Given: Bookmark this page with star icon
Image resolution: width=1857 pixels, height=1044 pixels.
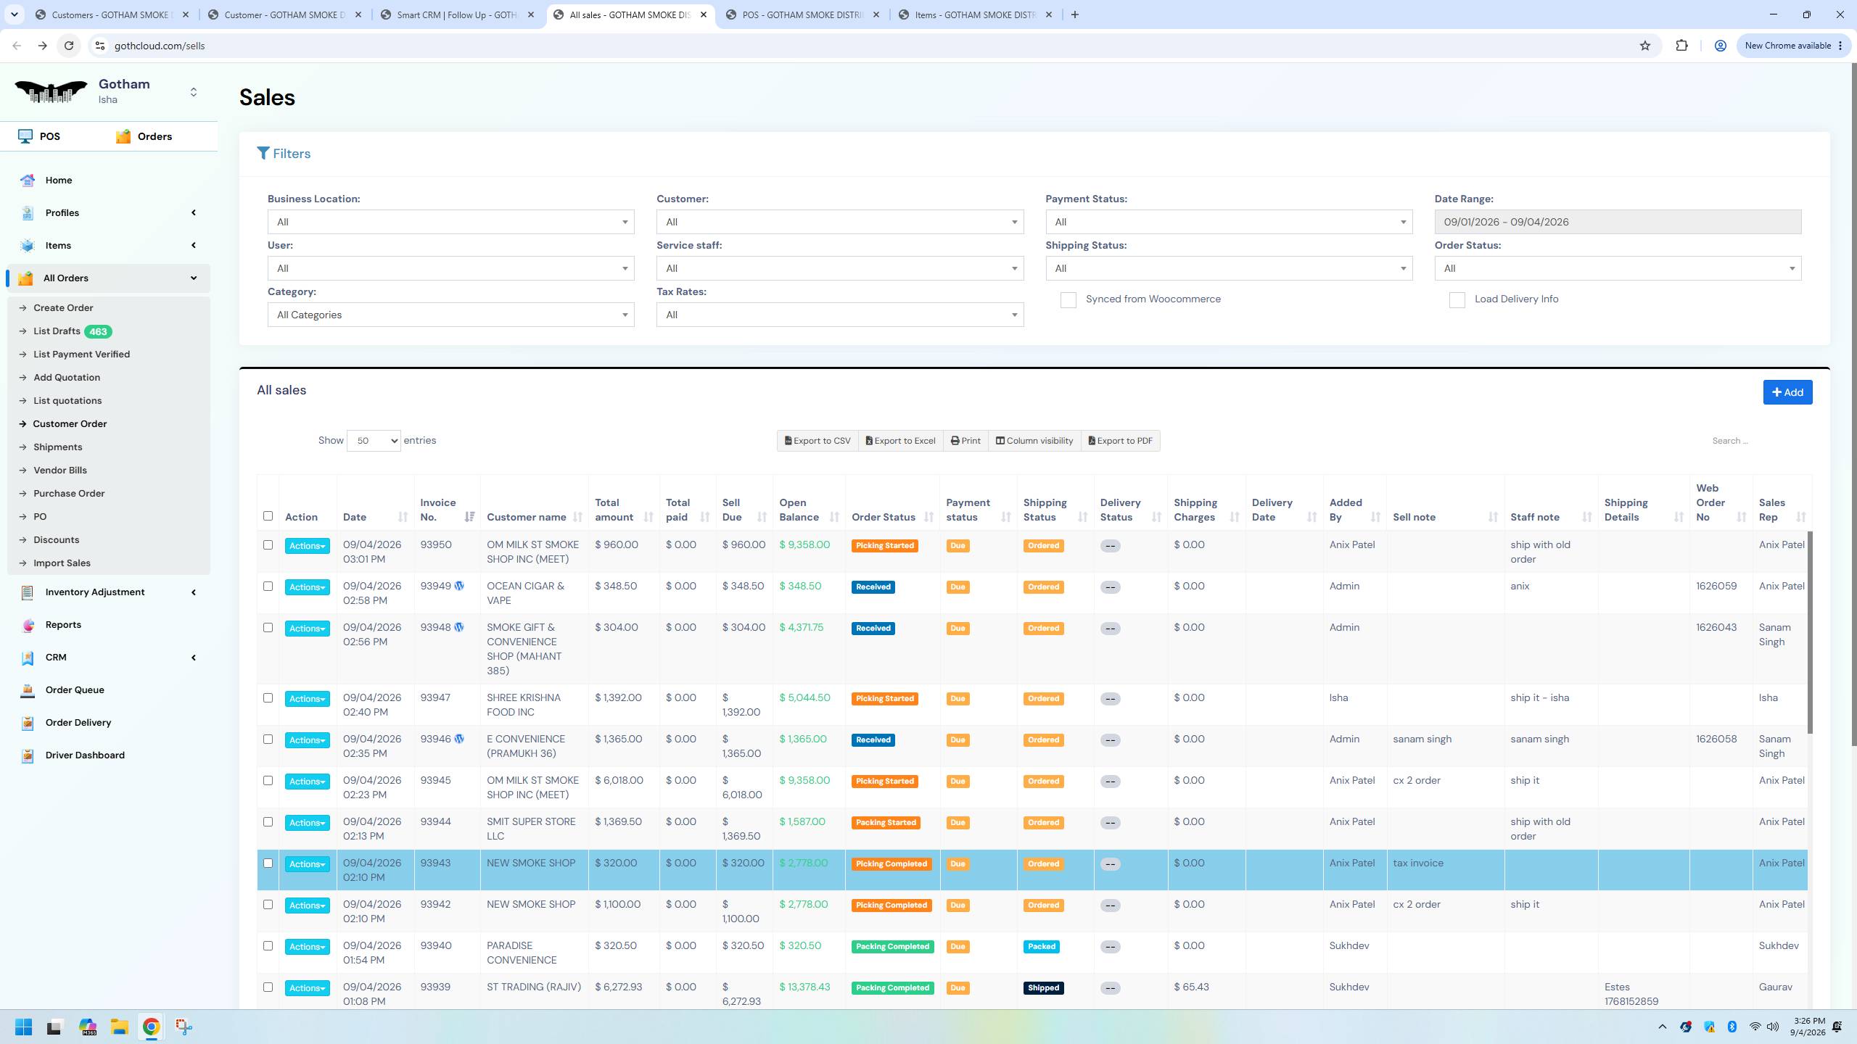Looking at the screenshot, I should click(x=1644, y=46).
